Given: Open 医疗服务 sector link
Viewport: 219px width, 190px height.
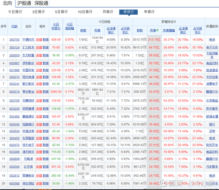Looking at the screenshot, I should (x=212, y=109).
